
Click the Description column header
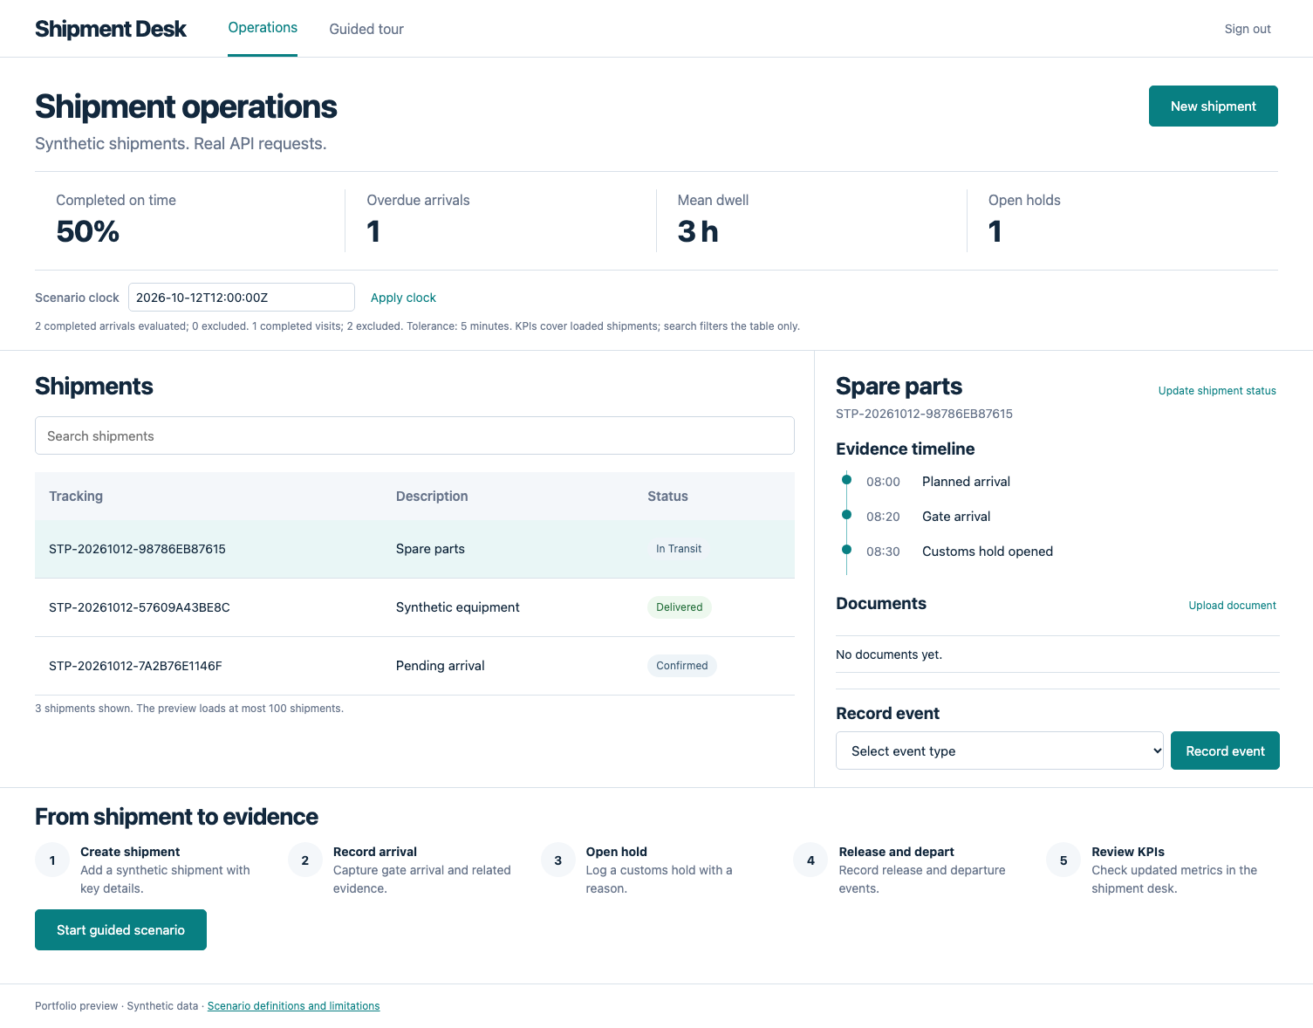click(432, 496)
